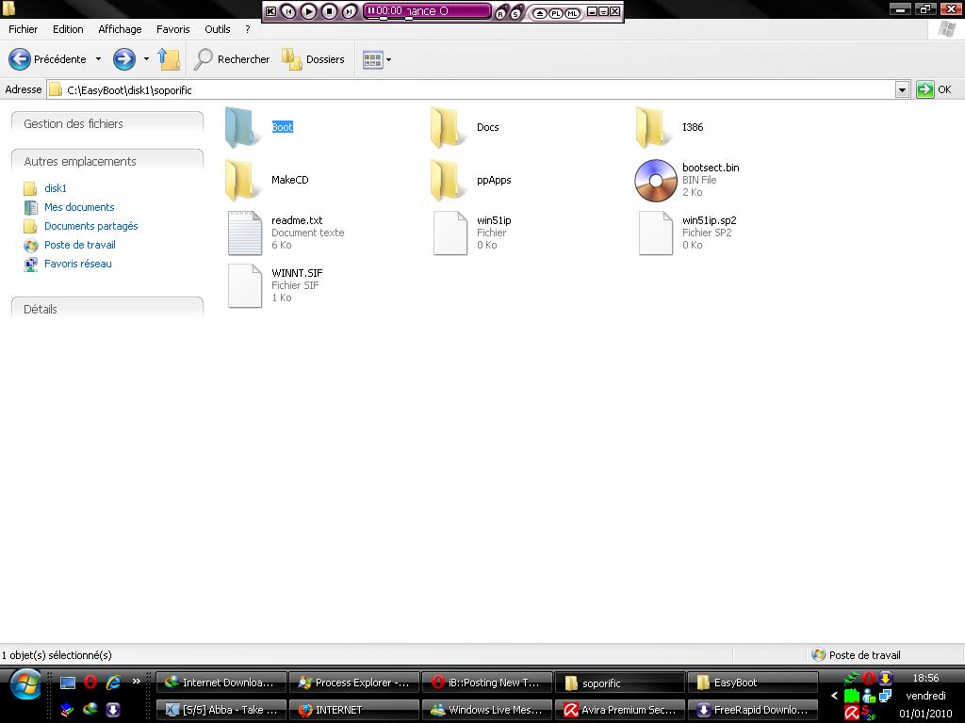Screen dimensions: 965x723
Task: Expand the view mode dropdown arrow
Action: [x=389, y=59]
